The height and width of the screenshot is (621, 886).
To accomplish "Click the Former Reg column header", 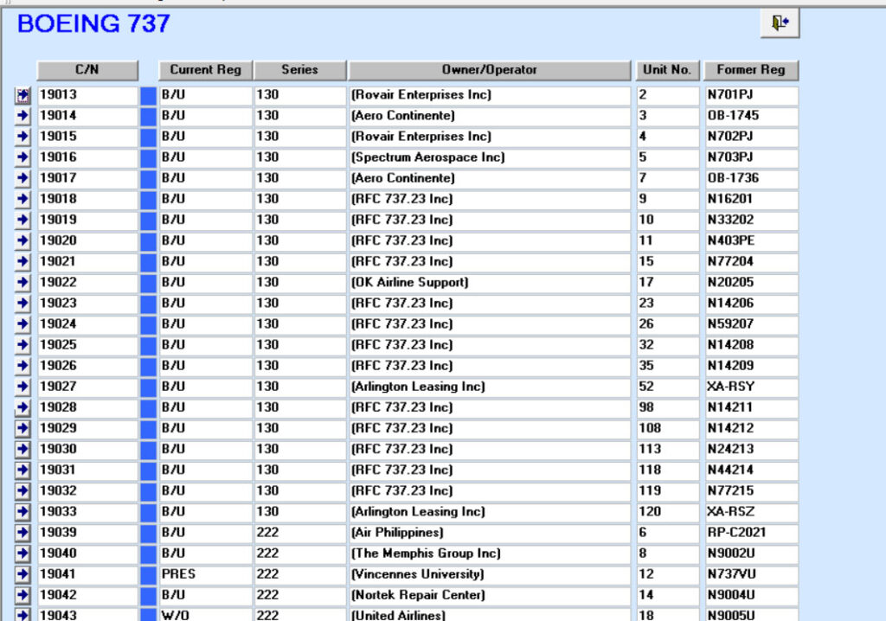I will click(751, 70).
